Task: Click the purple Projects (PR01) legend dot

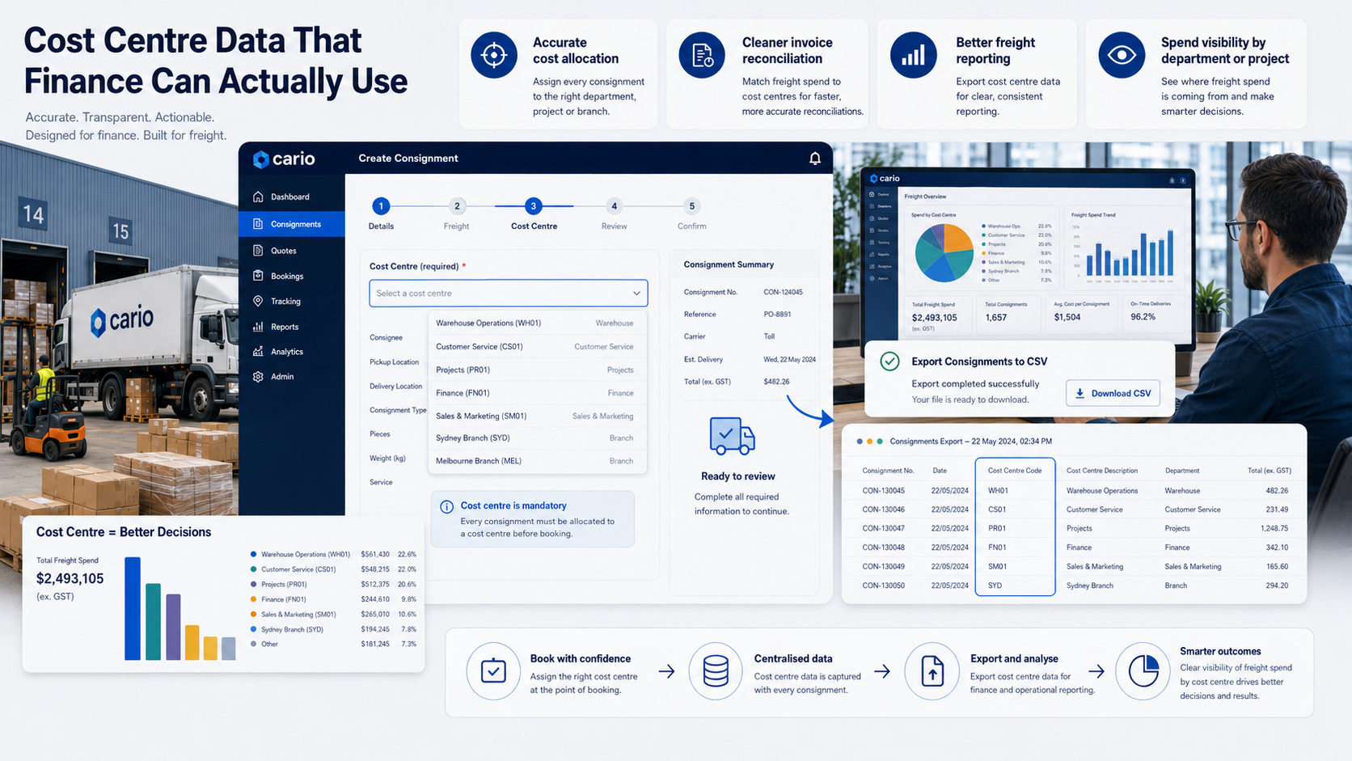Action: pos(254,584)
